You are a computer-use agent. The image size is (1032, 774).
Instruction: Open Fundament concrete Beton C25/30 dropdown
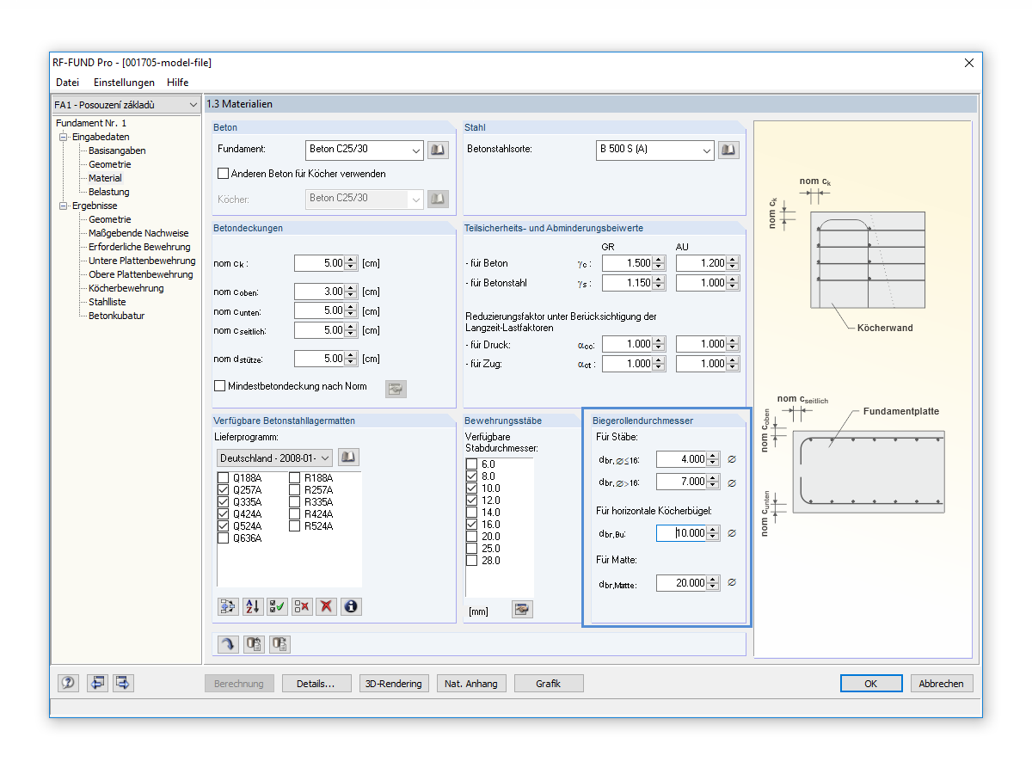point(365,150)
